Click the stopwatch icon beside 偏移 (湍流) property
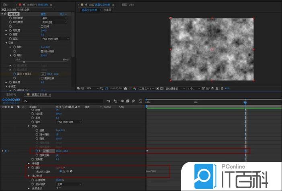The width and height of the screenshot is (282, 191). pyautogui.click(x=14, y=74)
